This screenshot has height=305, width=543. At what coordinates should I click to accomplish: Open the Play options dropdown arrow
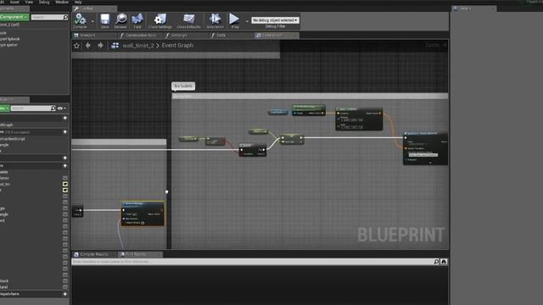(x=247, y=21)
